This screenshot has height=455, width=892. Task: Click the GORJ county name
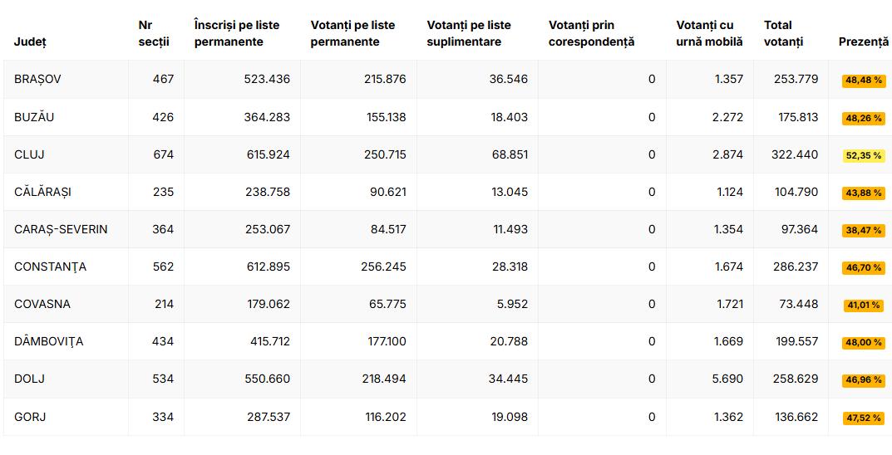tap(30, 417)
